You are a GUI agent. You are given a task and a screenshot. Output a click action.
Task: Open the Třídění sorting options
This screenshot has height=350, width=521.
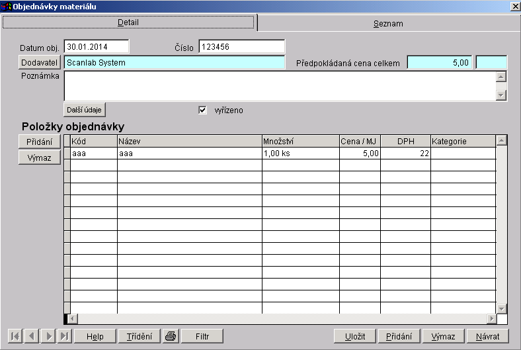coord(140,336)
